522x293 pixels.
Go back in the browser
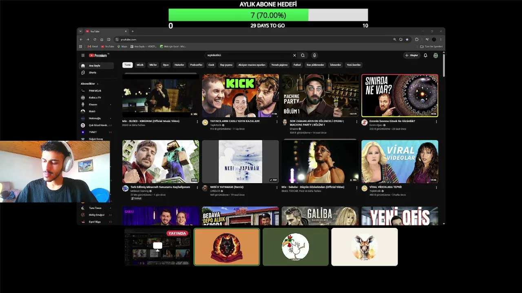[81, 39]
